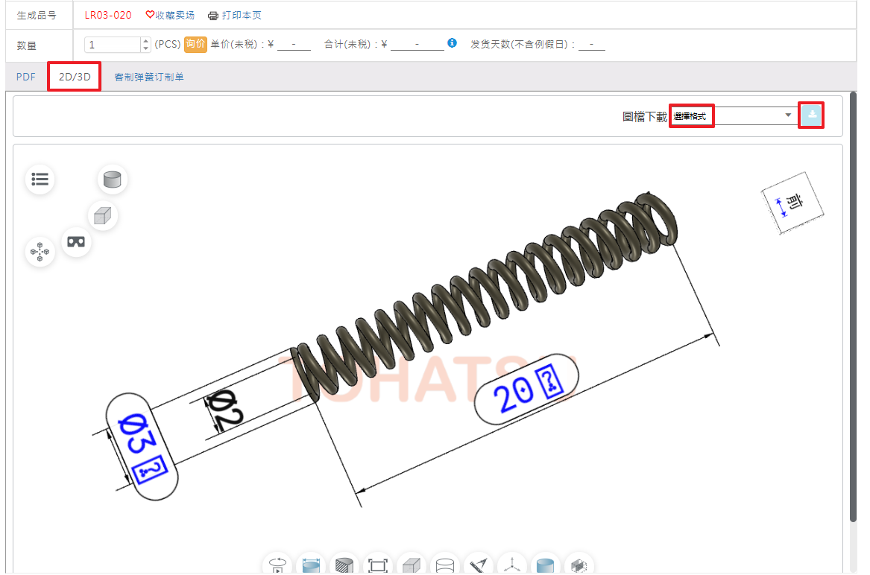Click the parameter icon beside the 20 dimension
870x575 pixels.
tap(551, 381)
